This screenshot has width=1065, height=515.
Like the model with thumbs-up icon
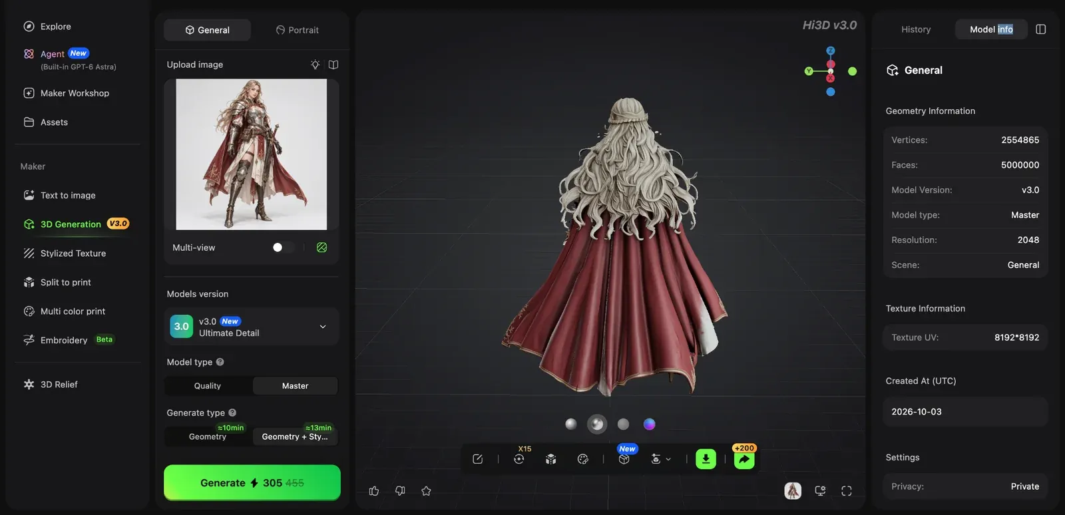click(374, 491)
